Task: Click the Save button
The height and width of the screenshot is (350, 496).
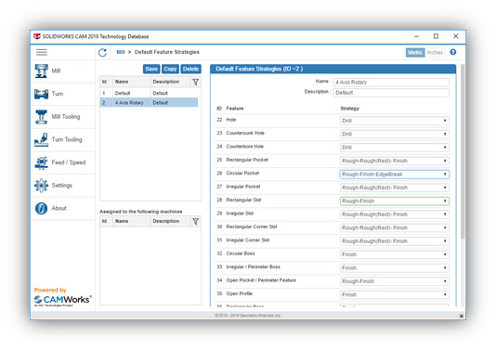Action: (151, 69)
